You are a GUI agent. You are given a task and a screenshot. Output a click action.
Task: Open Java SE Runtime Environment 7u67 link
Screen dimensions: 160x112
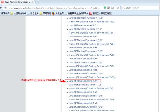(x=86, y=40)
